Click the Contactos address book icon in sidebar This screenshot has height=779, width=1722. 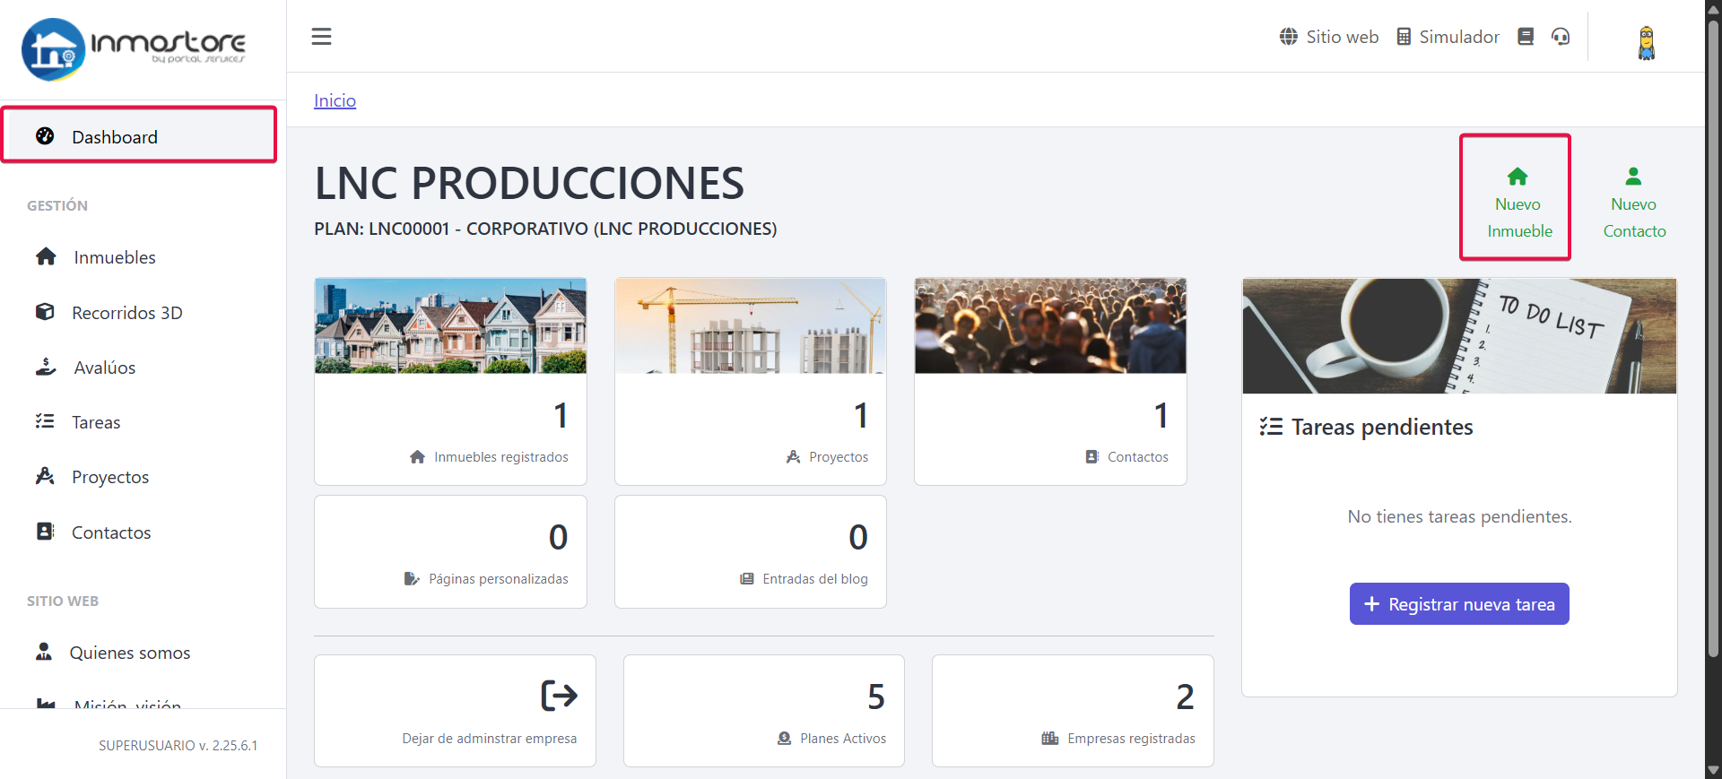pos(45,531)
